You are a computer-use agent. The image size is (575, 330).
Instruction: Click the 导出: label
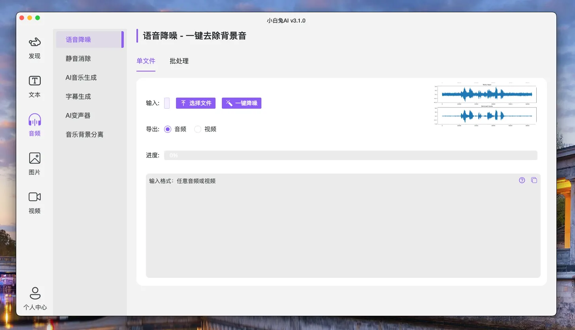click(153, 129)
